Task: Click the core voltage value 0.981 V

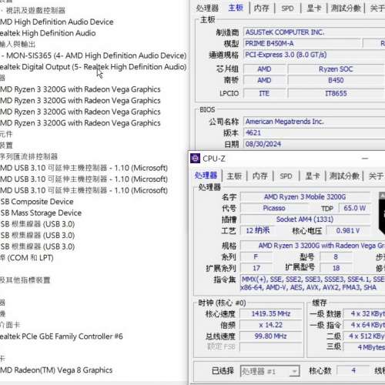Action: click(x=348, y=230)
